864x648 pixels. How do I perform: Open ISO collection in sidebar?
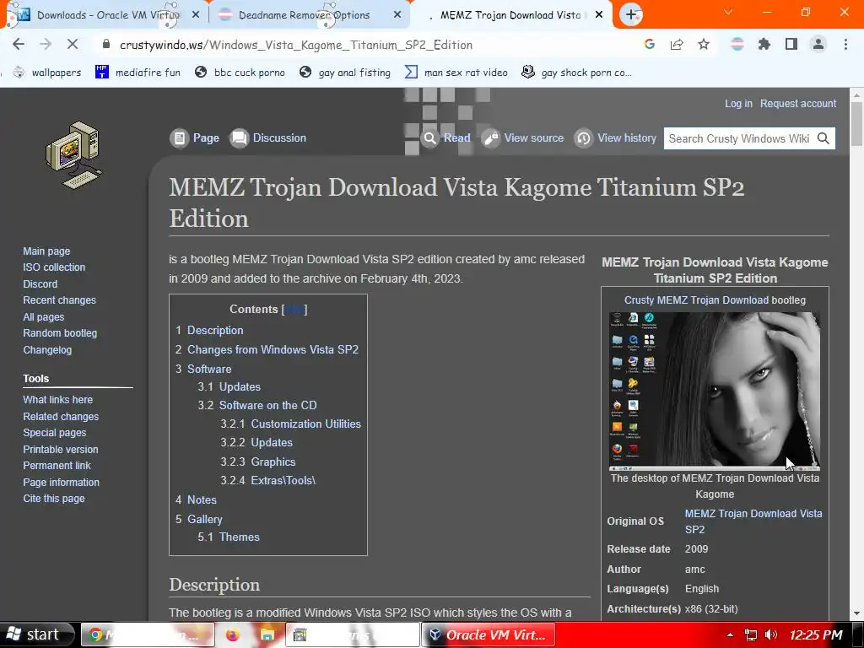coord(54,267)
